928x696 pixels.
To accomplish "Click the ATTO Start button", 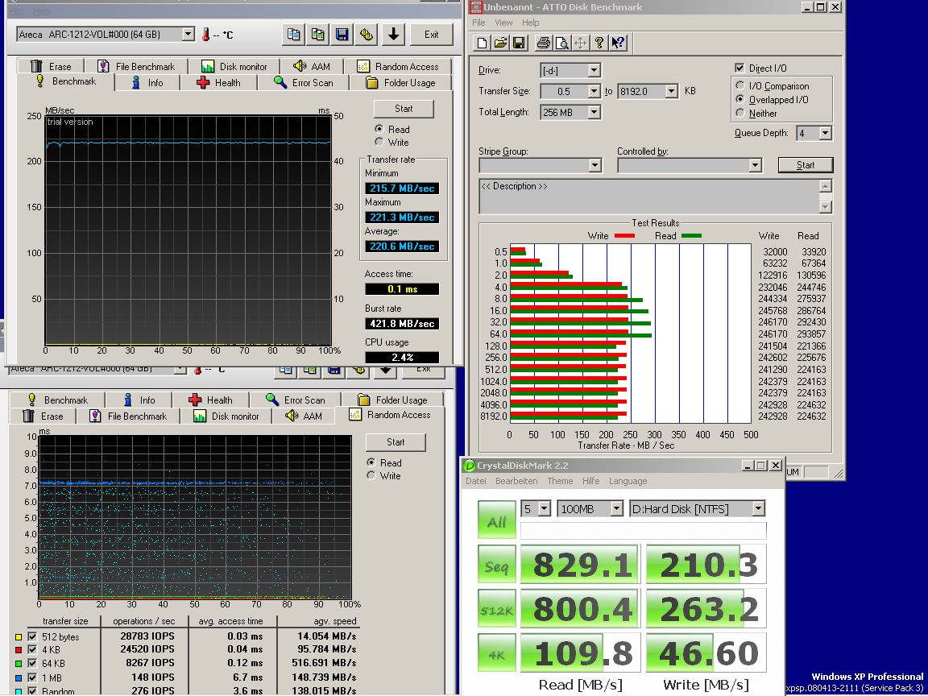I will tap(805, 165).
